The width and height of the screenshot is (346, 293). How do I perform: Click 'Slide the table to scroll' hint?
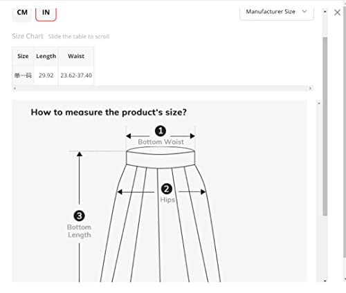[79, 37]
